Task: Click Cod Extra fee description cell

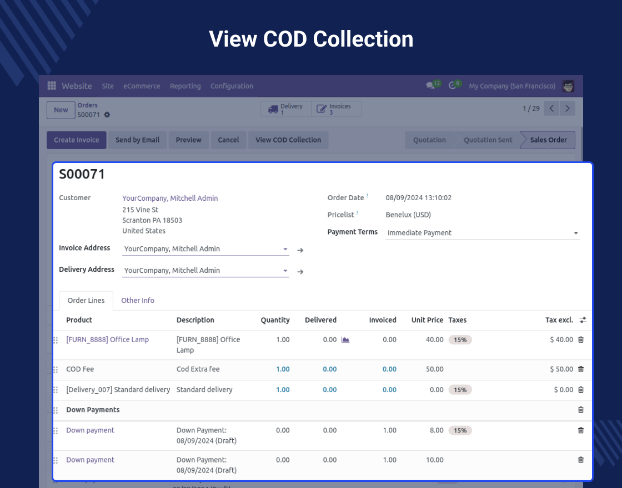Action: click(x=198, y=369)
